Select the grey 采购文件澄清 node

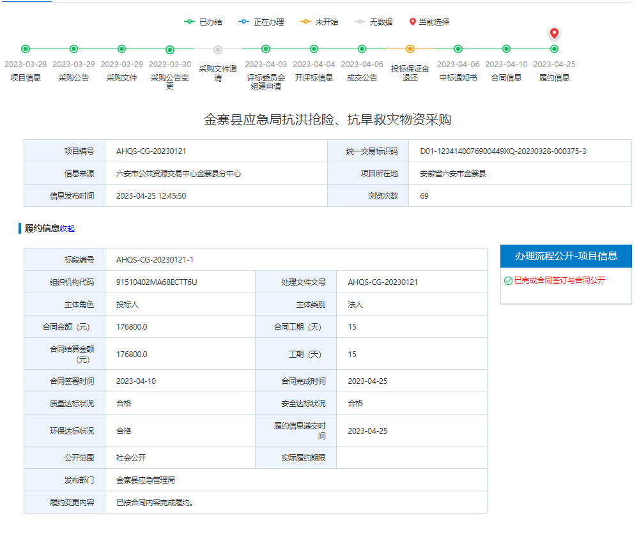click(218, 50)
